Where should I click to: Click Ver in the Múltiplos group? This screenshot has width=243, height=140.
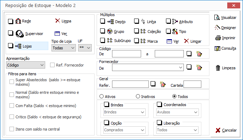click(173, 41)
